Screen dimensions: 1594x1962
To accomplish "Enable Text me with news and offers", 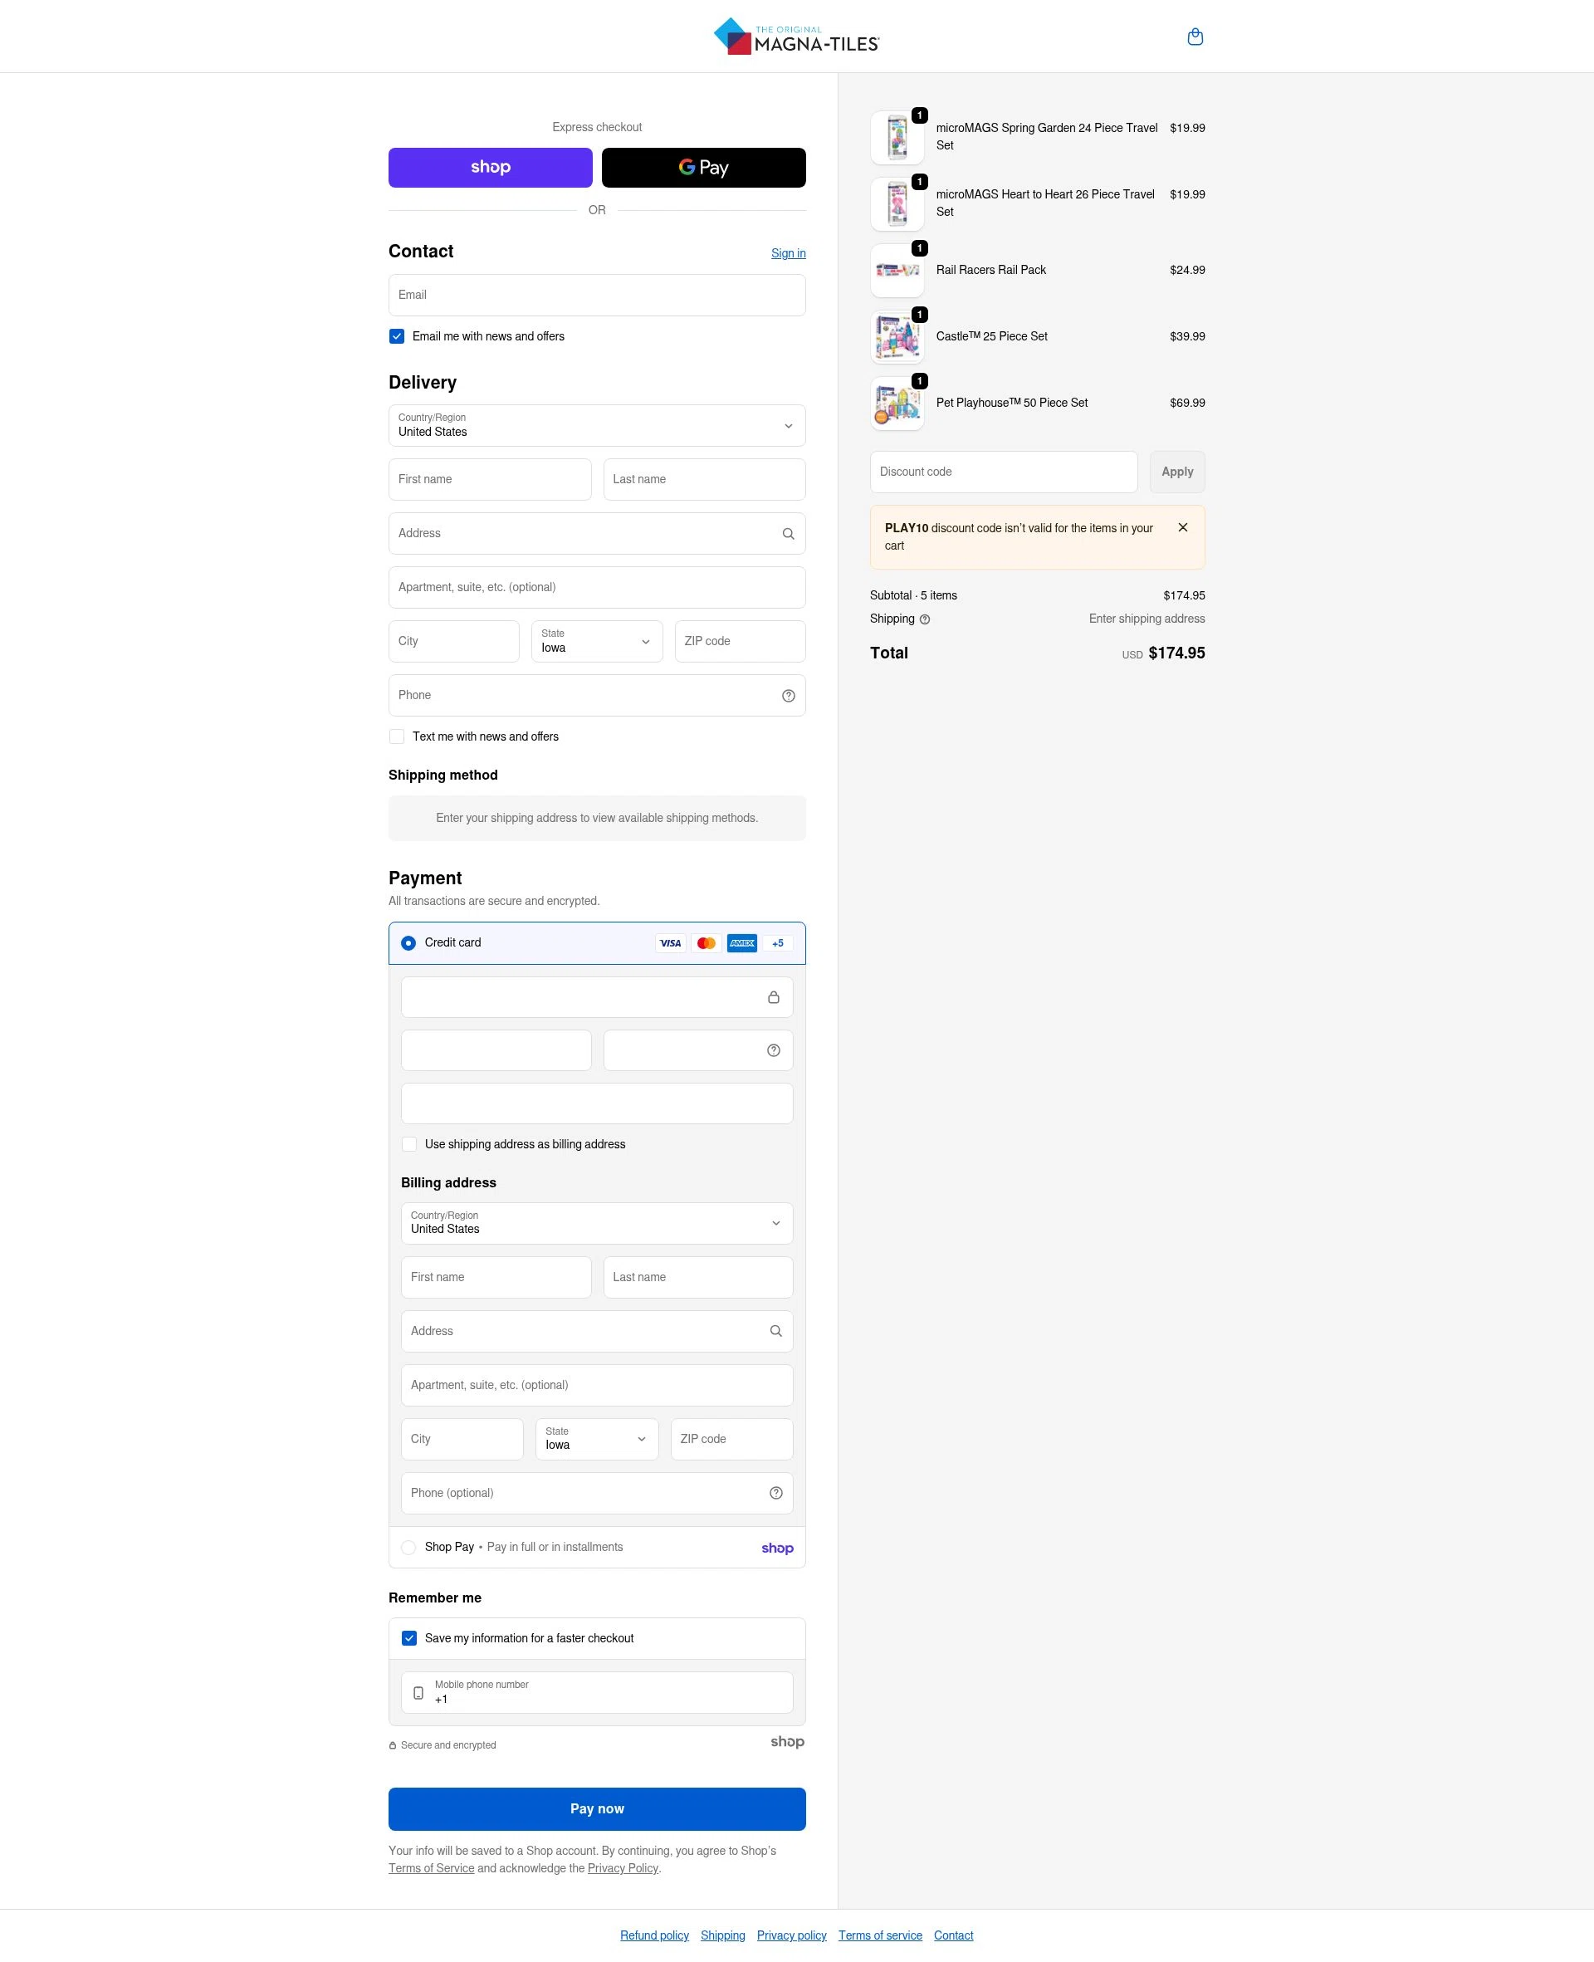I will pos(396,736).
